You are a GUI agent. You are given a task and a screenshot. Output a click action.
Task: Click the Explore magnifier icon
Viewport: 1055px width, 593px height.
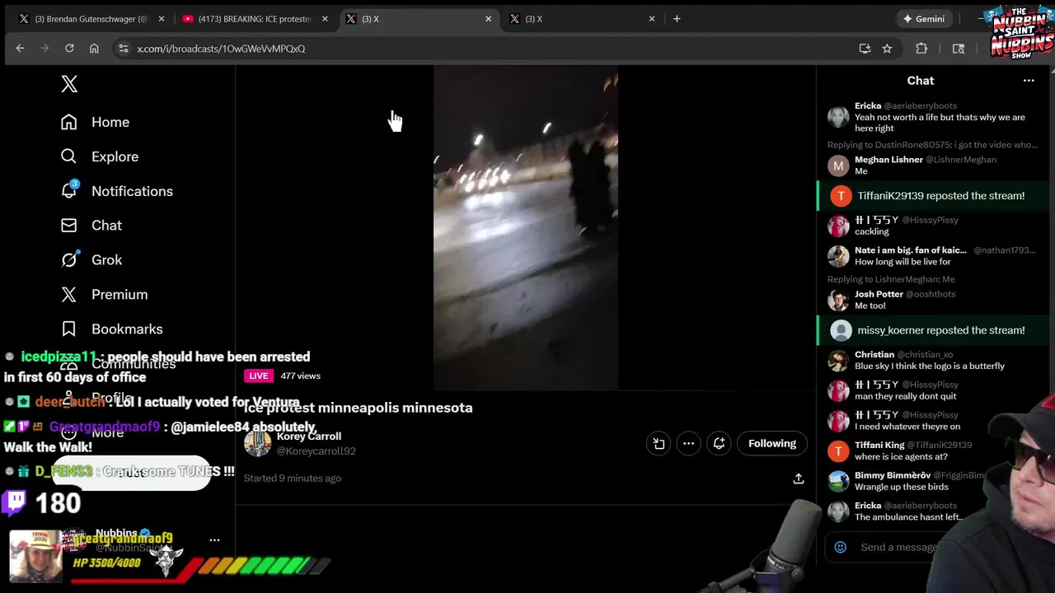pyautogui.click(x=69, y=156)
